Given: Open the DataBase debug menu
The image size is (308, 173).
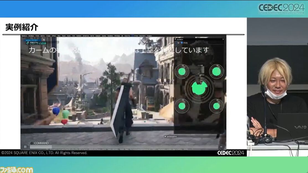Looking at the screenshot, I should tap(31, 36).
